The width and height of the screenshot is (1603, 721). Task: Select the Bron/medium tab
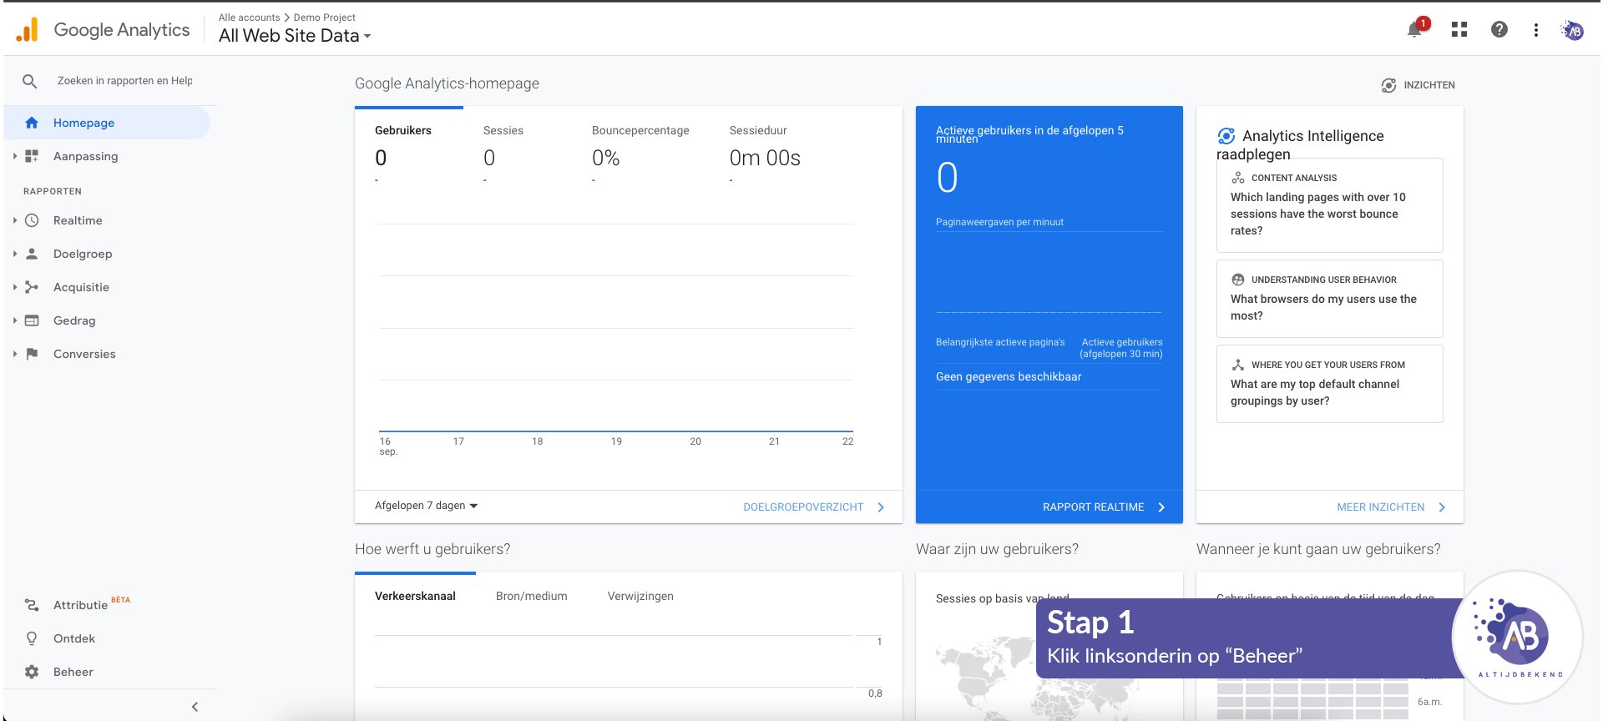point(531,596)
